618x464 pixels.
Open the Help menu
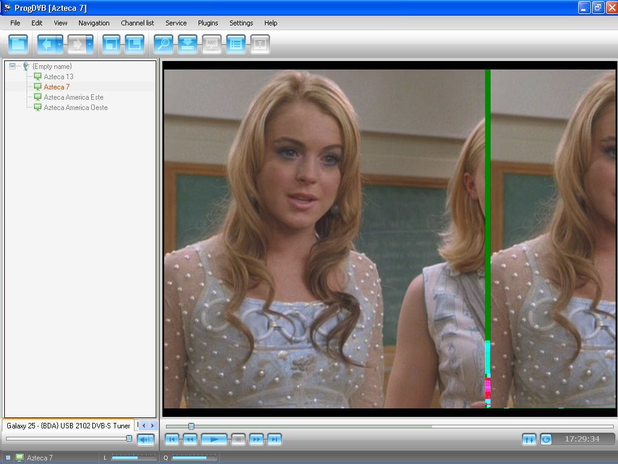271,23
